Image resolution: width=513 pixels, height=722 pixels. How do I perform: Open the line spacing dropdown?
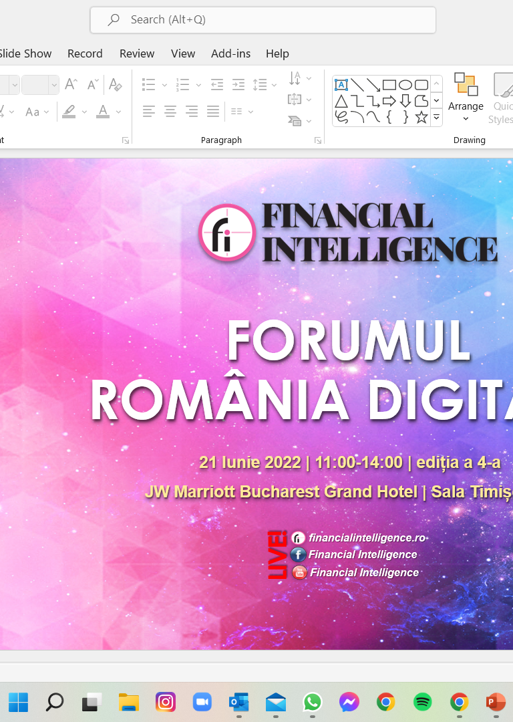pyautogui.click(x=274, y=85)
